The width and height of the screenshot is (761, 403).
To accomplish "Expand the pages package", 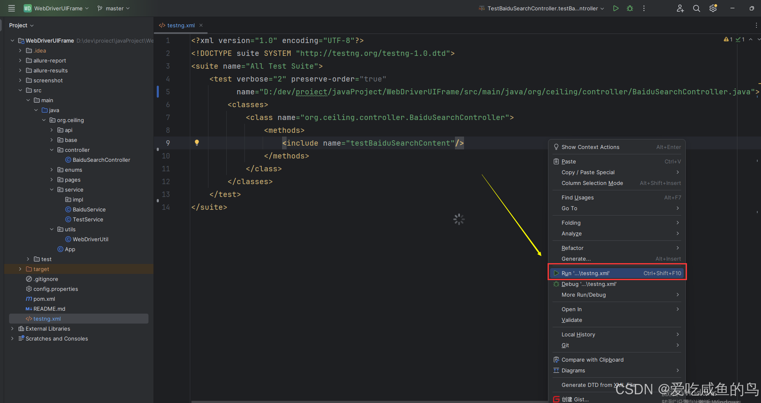I will coord(52,180).
